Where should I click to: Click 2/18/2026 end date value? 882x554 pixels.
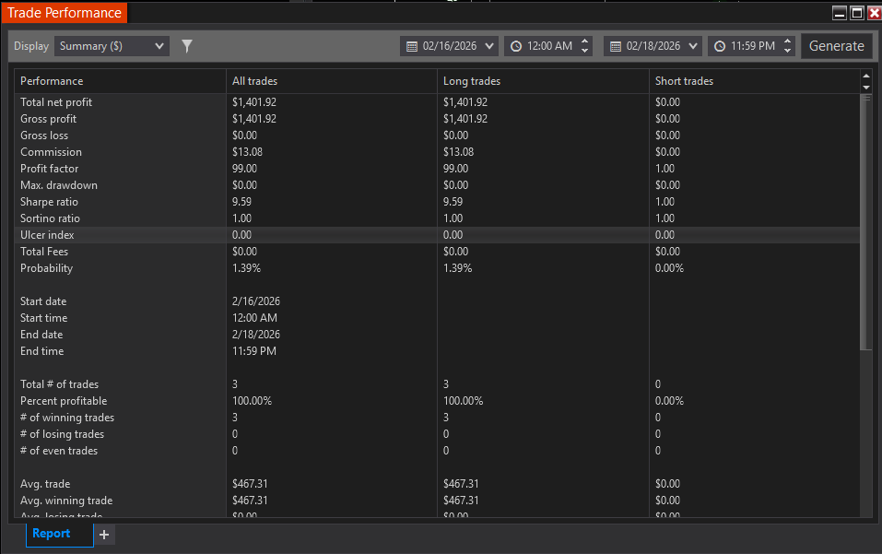[x=256, y=335]
